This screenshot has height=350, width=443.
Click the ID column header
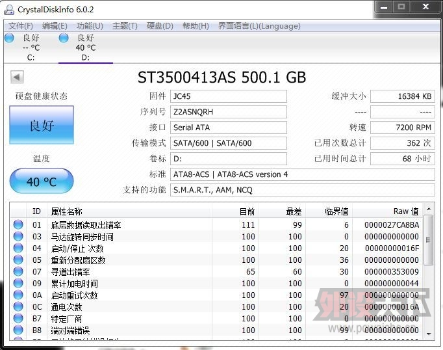37,211
